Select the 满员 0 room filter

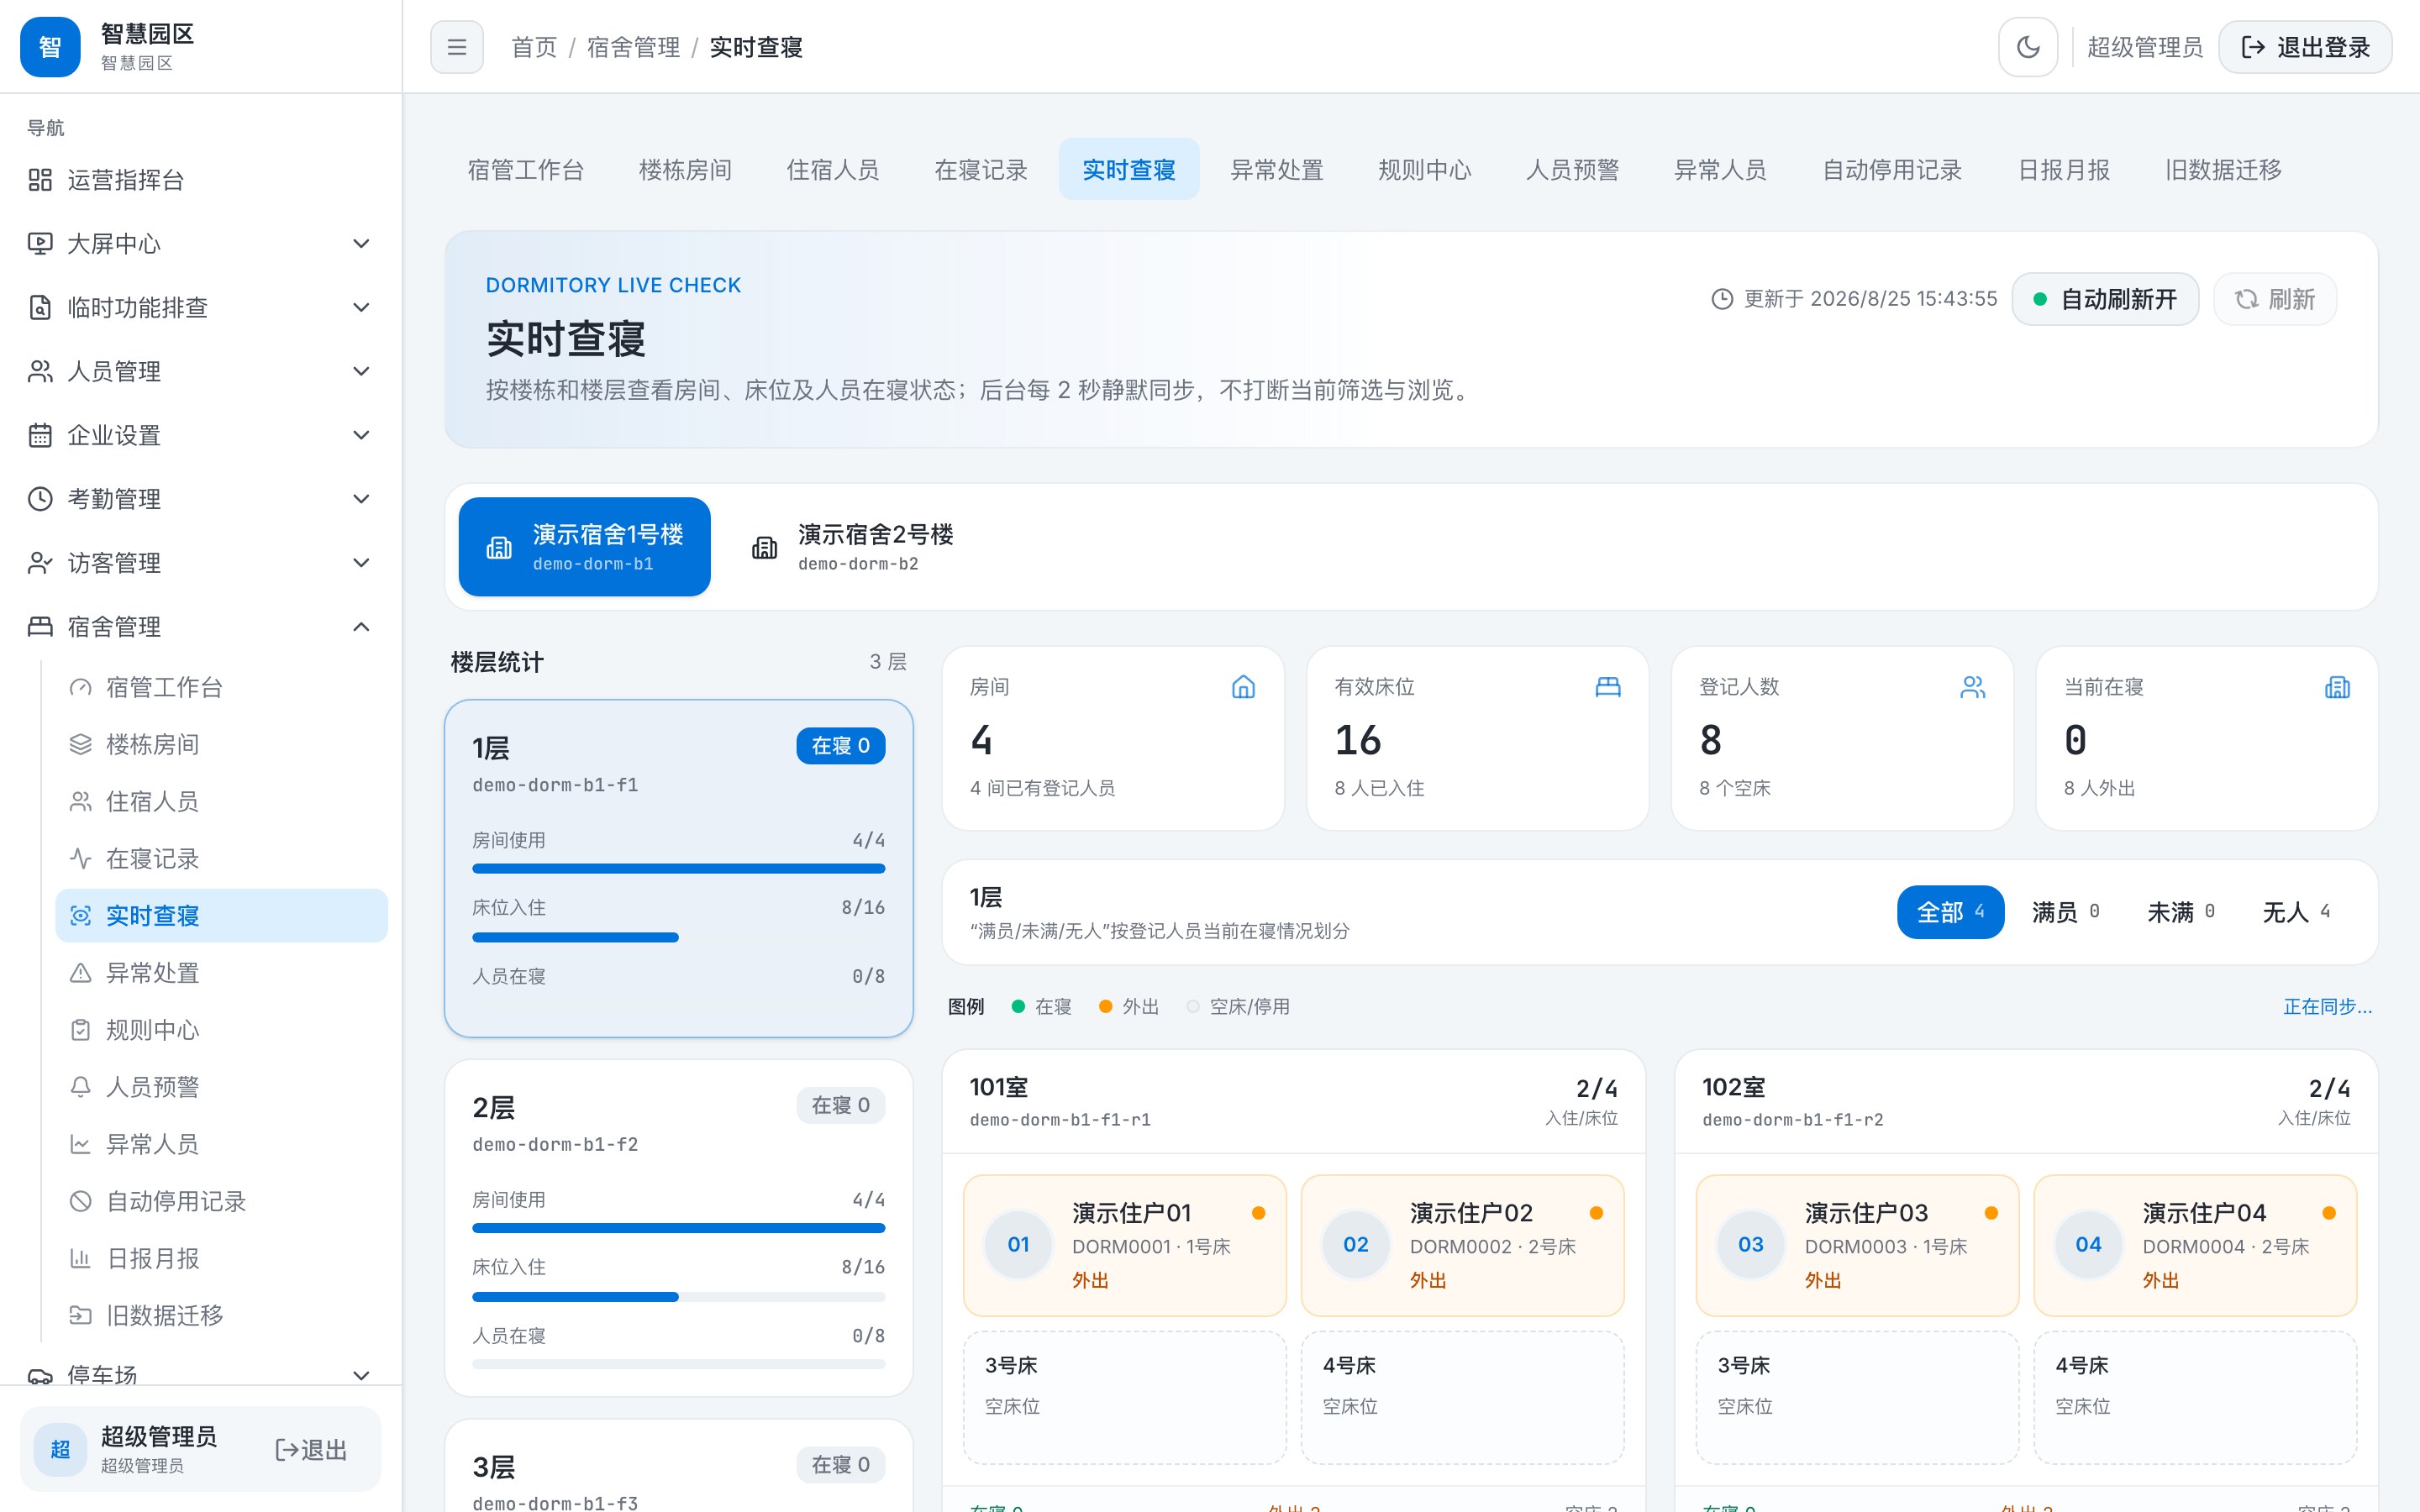(2065, 912)
